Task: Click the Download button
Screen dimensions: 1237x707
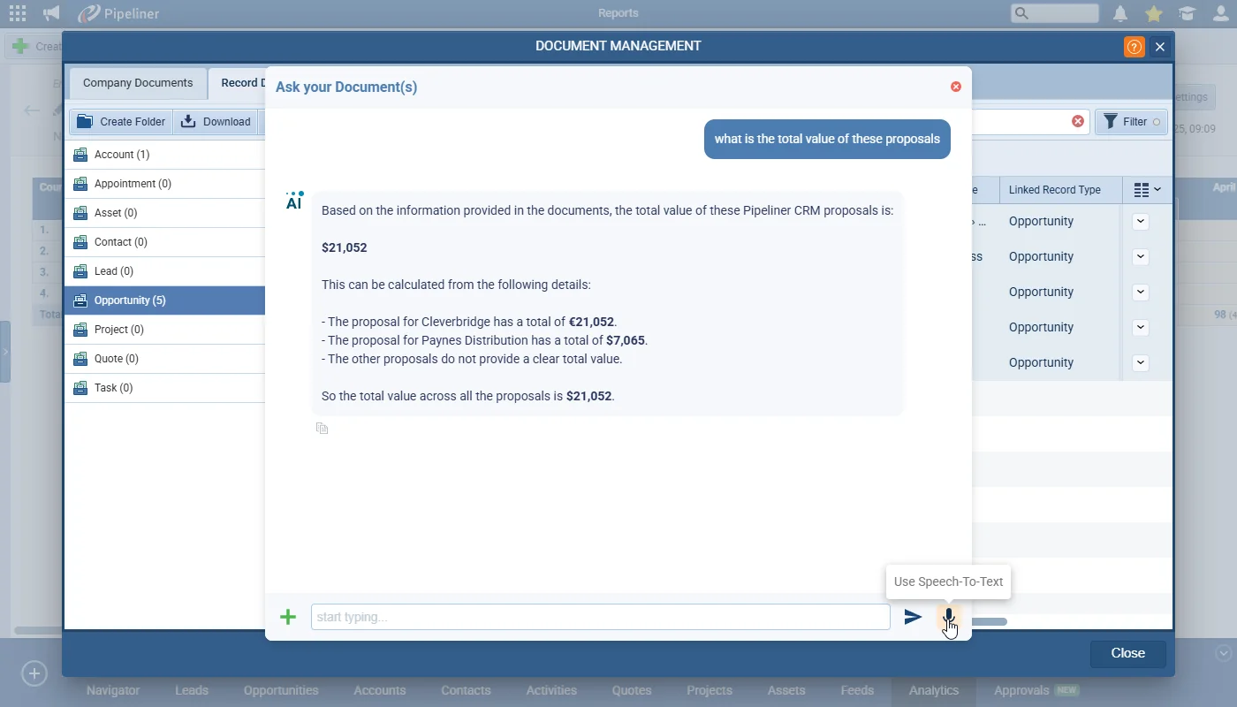Action: click(x=216, y=122)
